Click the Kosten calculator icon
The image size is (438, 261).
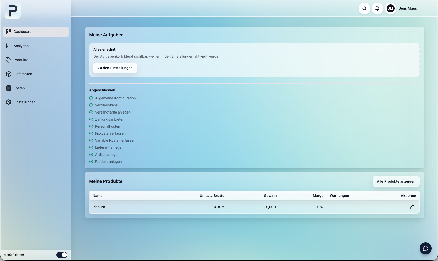point(9,88)
